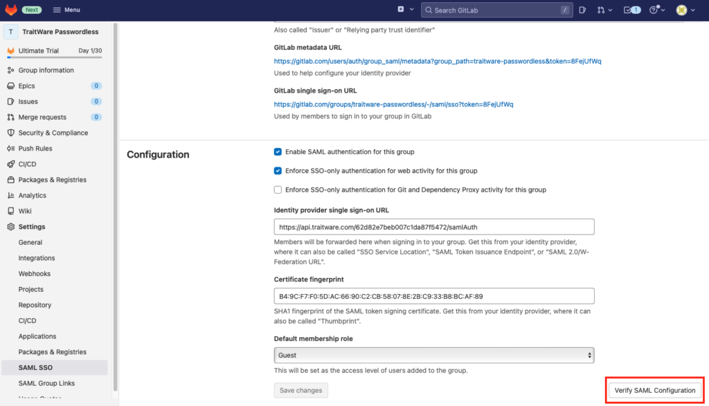Click Save changes button
The width and height of the screenshot is (709, 406).
point(300,390)
